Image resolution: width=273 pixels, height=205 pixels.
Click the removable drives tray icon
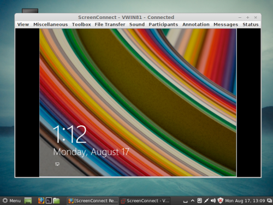tap(185, 201)
